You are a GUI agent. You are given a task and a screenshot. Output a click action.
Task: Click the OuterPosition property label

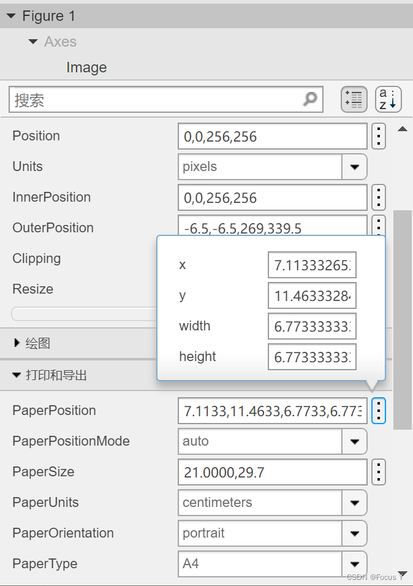click(53, 227)
